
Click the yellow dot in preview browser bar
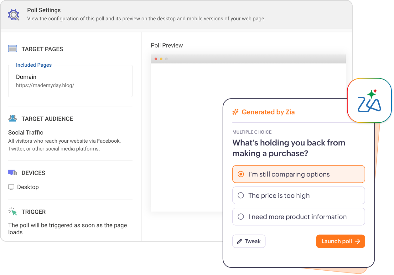[x=161, y=59]
